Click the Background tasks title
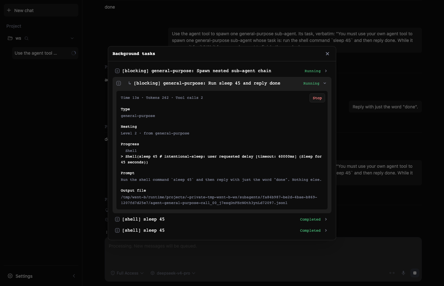This screenshot has width=444, height=286. [134, 54]
